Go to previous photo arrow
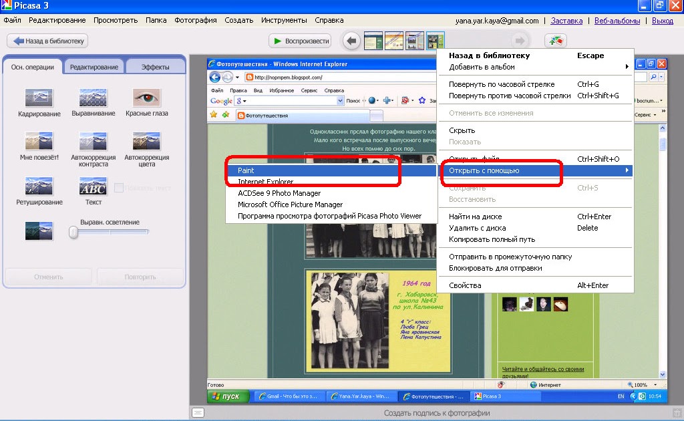The image size is (684, 421). [x=351, y=41]
